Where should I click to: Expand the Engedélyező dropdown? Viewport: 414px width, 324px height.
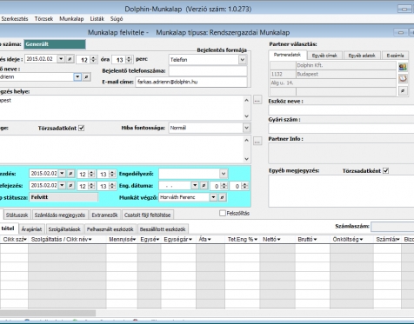click(x=224, y=174)
